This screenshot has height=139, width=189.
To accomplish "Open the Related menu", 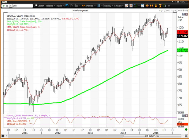I will [x=50, y=6].
